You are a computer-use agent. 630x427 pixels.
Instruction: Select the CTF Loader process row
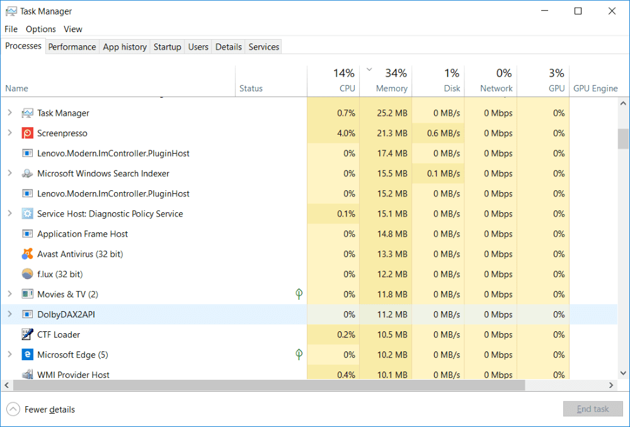tap(309, 334)
